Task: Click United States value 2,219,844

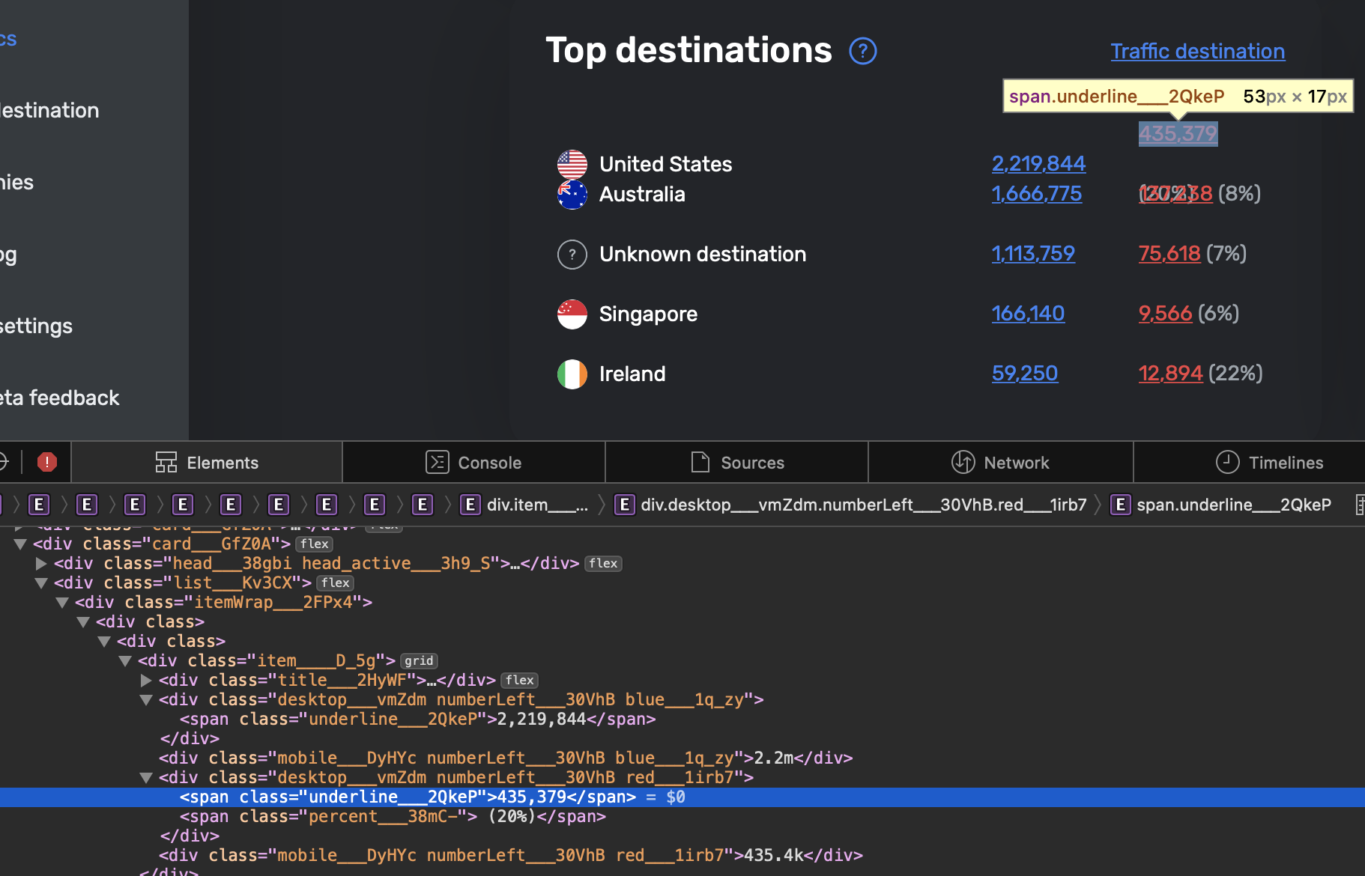Action: point(1038,163)
